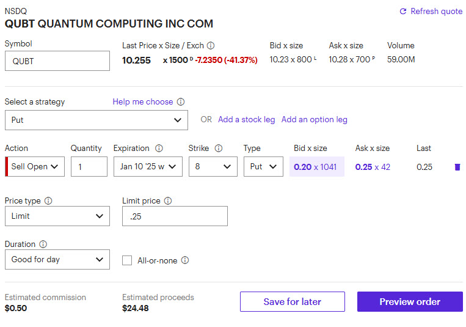Click the Save for later button
This screenshot has height=327, width=466.
tap(292, 302)
